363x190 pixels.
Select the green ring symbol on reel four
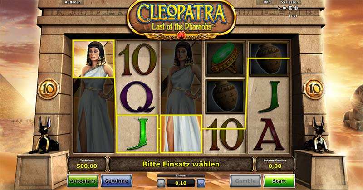pyautogui.click(x=225, y=59)
